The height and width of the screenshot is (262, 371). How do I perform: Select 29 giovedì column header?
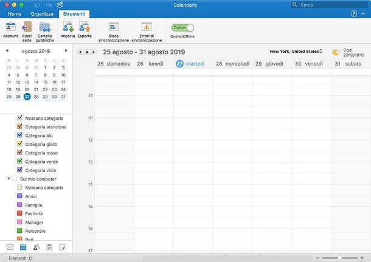pyautogui.click(x=269, y=64)
